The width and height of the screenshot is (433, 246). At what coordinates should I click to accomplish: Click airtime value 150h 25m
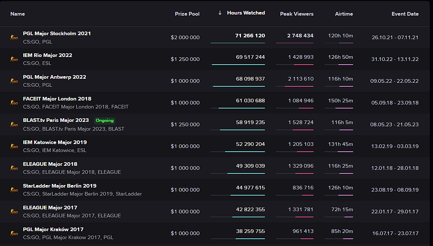pos(340,101)
